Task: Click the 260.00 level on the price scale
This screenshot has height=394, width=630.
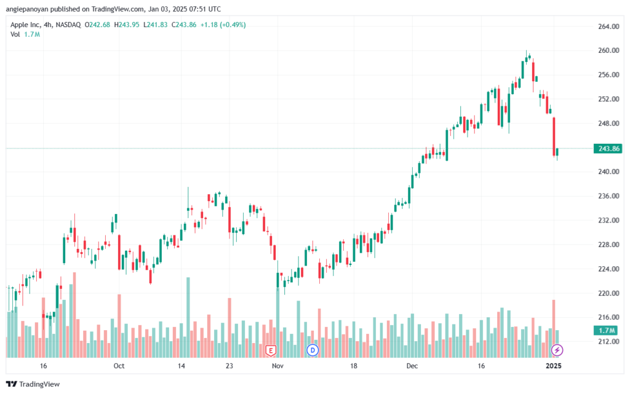Action: (x=608, y=50)
